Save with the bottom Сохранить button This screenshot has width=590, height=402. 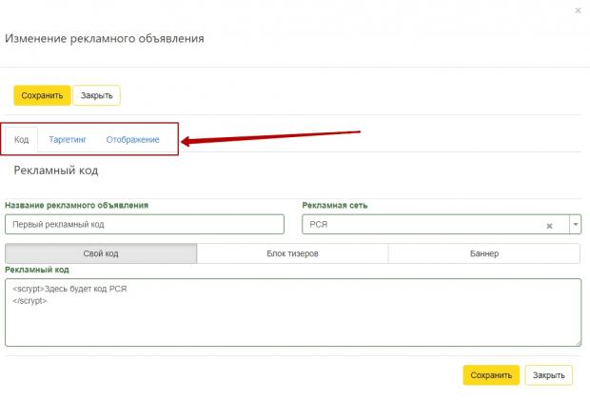491,375
